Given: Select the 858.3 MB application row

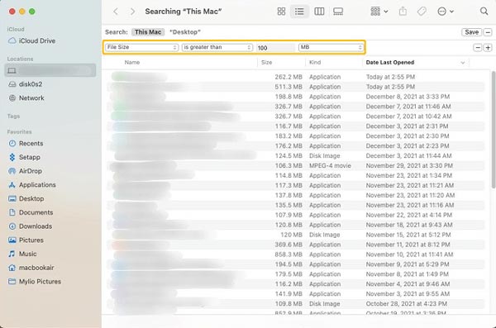Looking at the screenshot, I should pos(295,254).
